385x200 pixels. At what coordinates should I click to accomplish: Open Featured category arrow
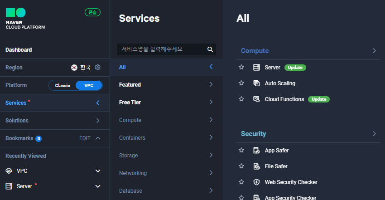211,84
